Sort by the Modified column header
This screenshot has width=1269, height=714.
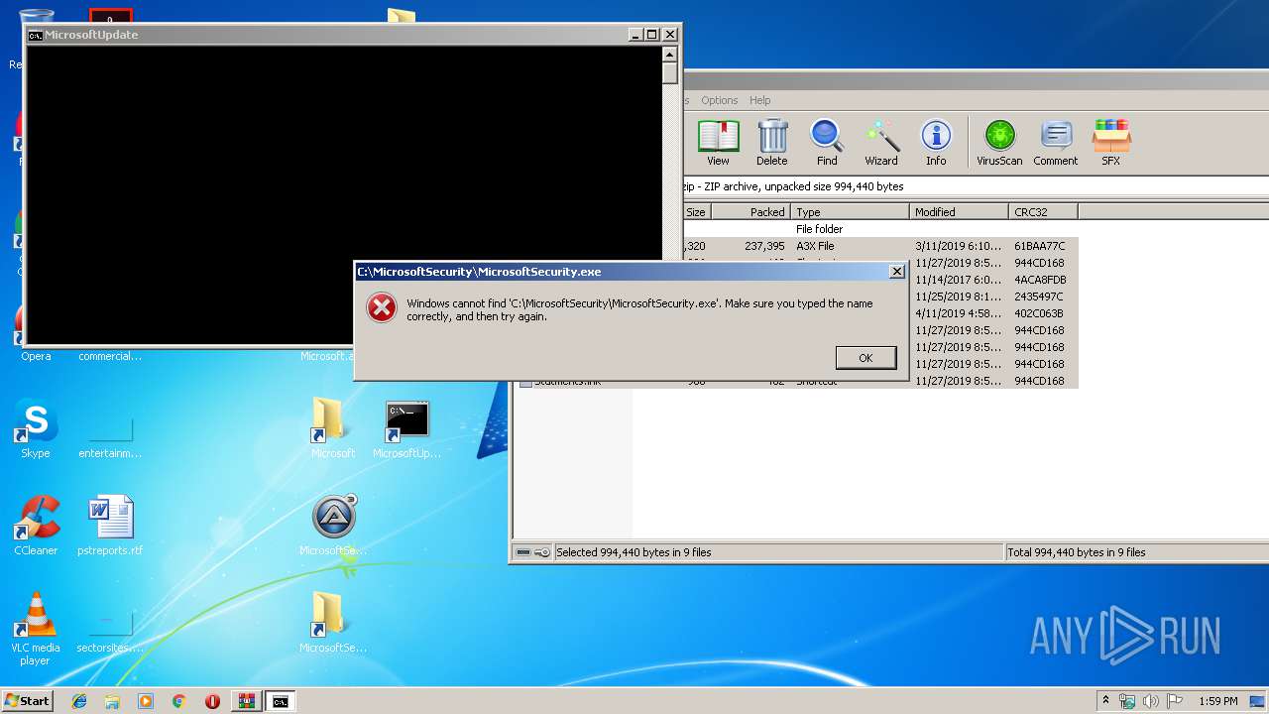click(x=959, y=212)
